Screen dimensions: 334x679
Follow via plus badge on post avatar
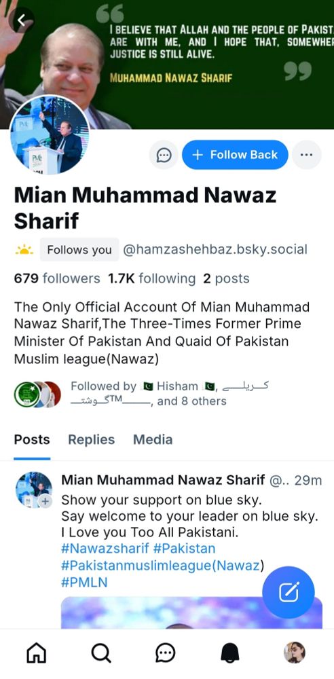click(x=45, y=502)
